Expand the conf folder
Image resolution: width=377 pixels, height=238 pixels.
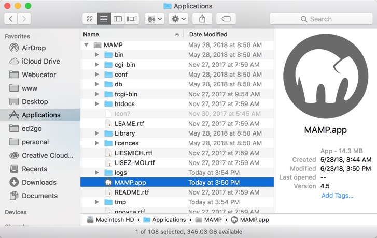pos(97,75)
